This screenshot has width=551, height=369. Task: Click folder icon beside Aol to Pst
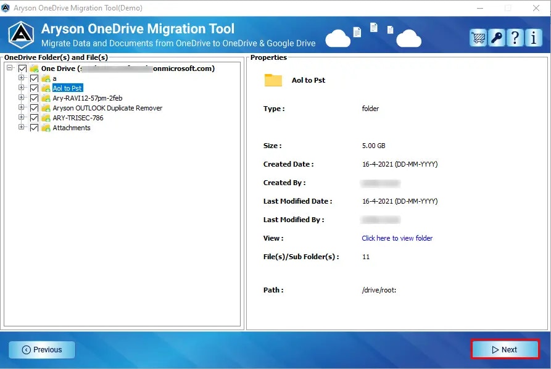click(46, 88)
